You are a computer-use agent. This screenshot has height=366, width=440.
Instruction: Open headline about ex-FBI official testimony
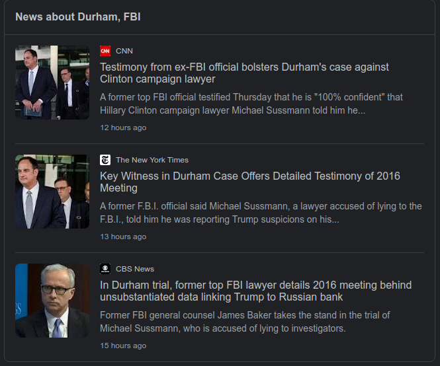point(244,73)
